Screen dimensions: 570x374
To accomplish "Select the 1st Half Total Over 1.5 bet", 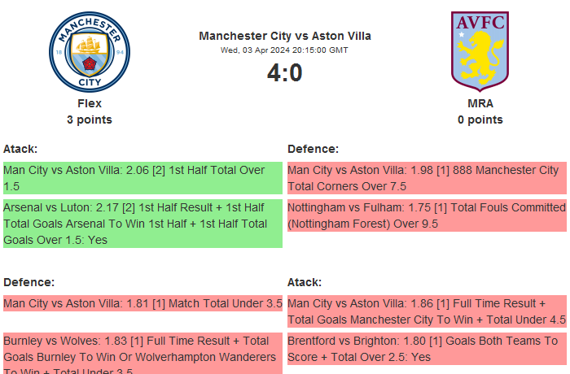I will coord(142,178).
